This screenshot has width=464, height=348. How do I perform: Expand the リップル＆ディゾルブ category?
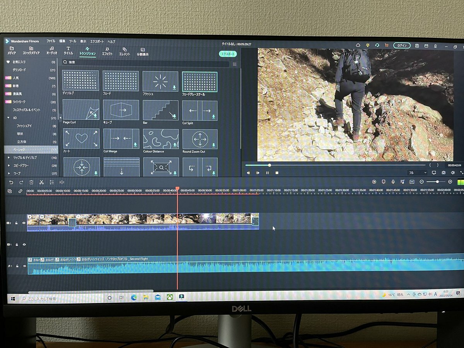[x=9, y=158]
